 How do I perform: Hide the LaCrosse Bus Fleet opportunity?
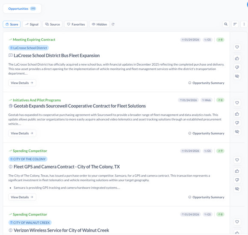point(237,76)
